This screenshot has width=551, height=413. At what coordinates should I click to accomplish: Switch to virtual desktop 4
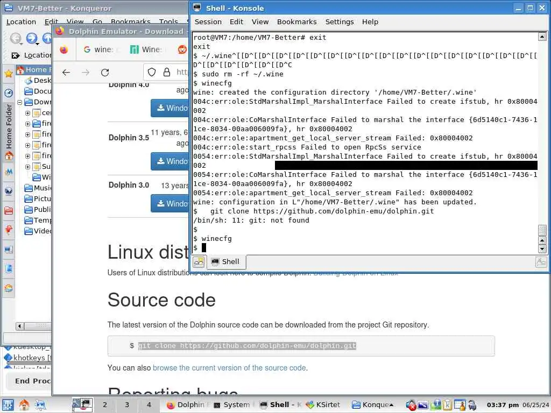(149, 405)
